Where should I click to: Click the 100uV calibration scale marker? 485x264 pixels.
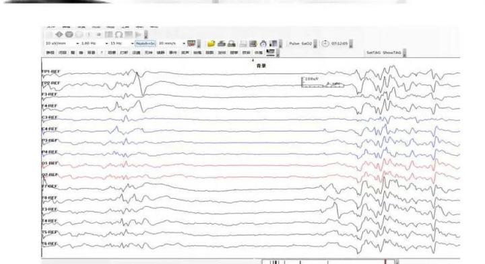click(x=322, y=82)
